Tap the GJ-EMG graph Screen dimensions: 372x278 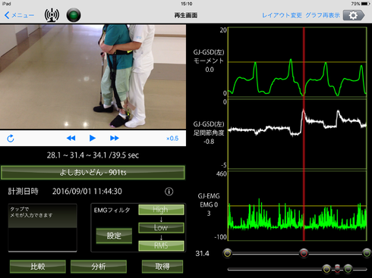click(x=298, y=205)
